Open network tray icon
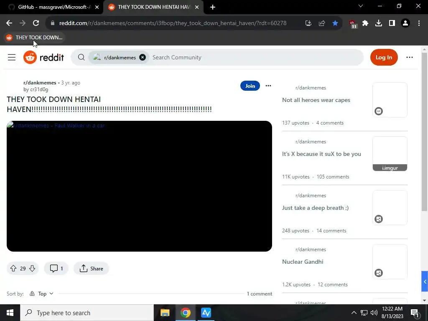This screenshot has height=321, width=428. click(364, 313)
